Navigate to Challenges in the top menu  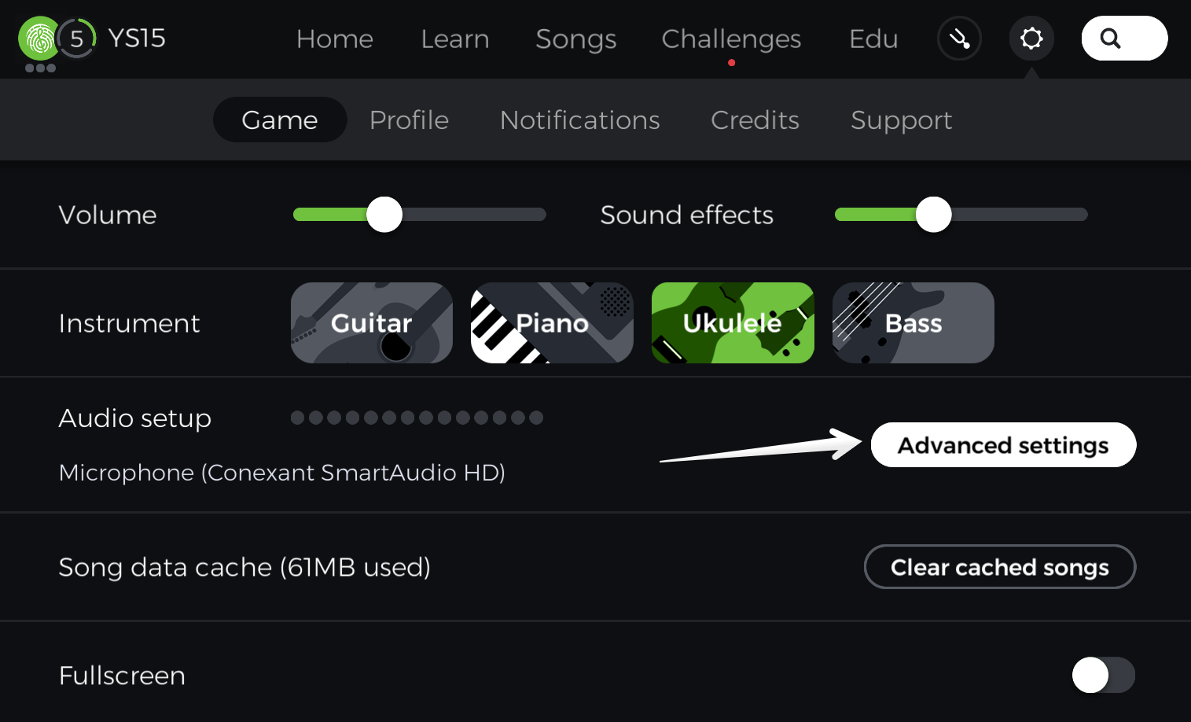(731, 39)
